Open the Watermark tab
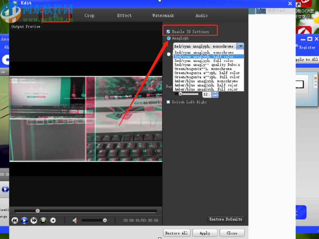This screenshot has height=239, width=319. tap(163, 15)
